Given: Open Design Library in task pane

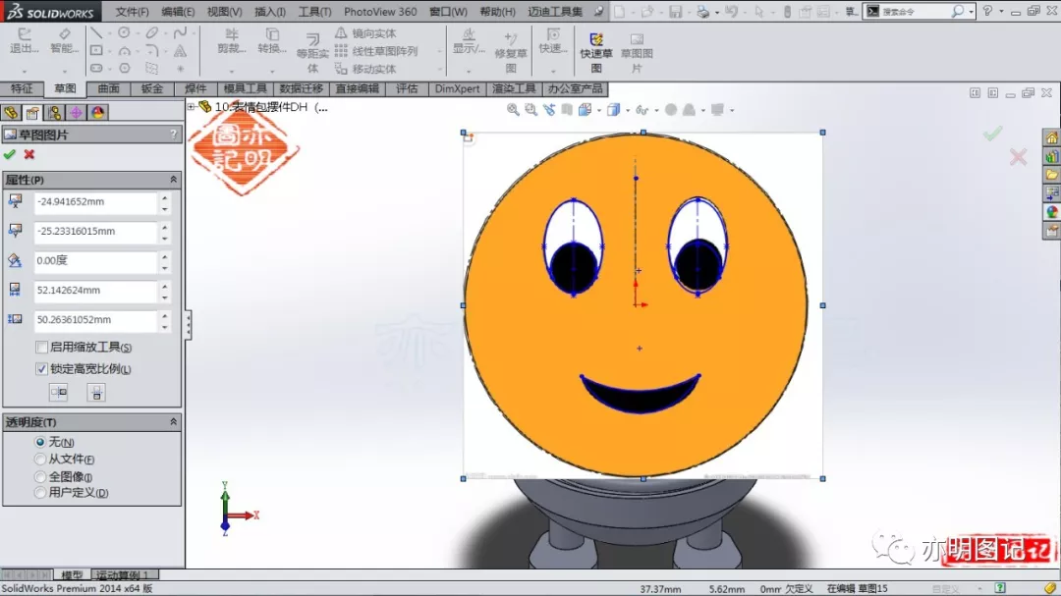Looking at the screenshot, I should tap(1051, 157).
